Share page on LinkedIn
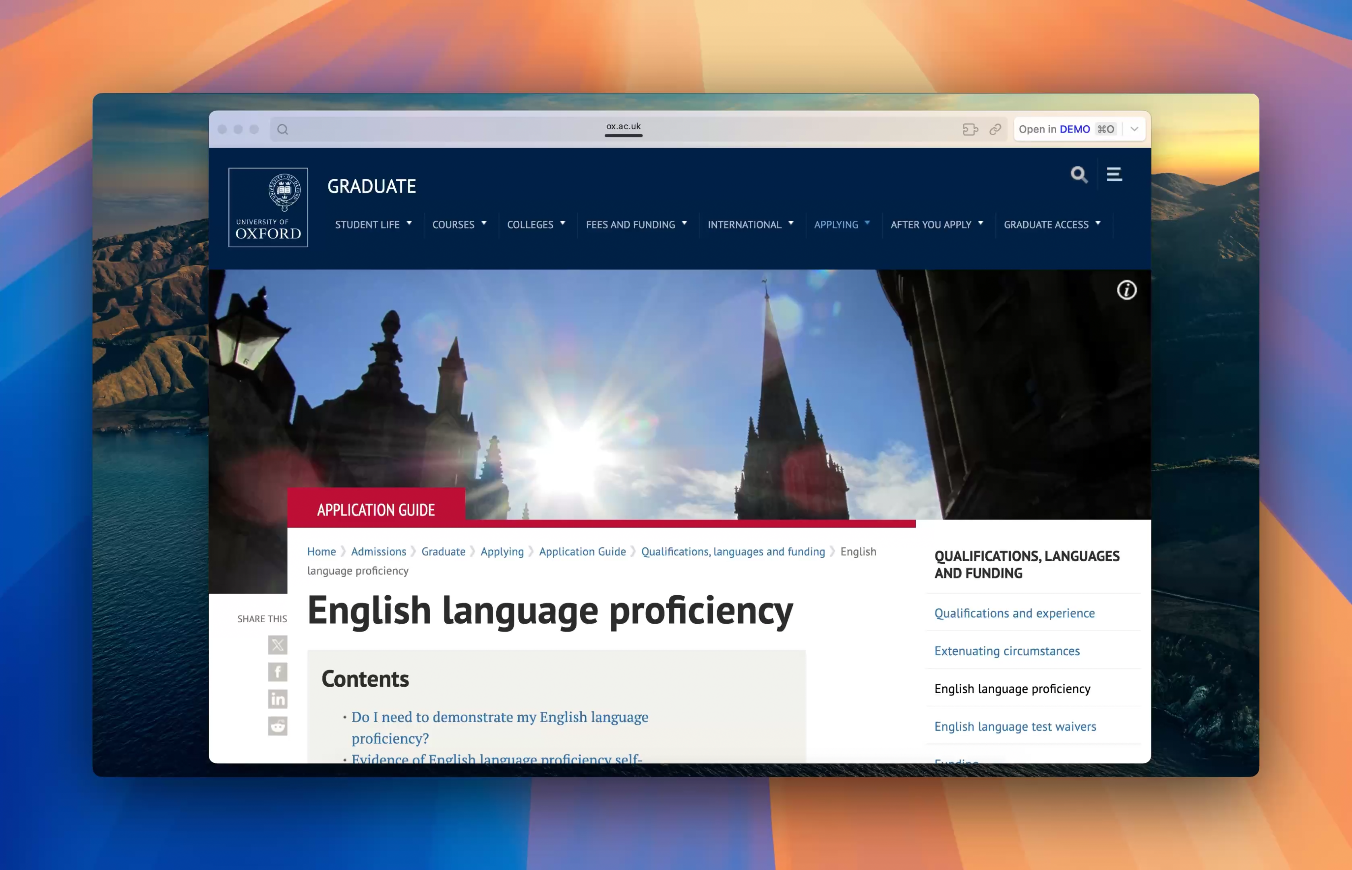Image resolution: width=1352 pixels, height=870 pixels. point(278,699)
